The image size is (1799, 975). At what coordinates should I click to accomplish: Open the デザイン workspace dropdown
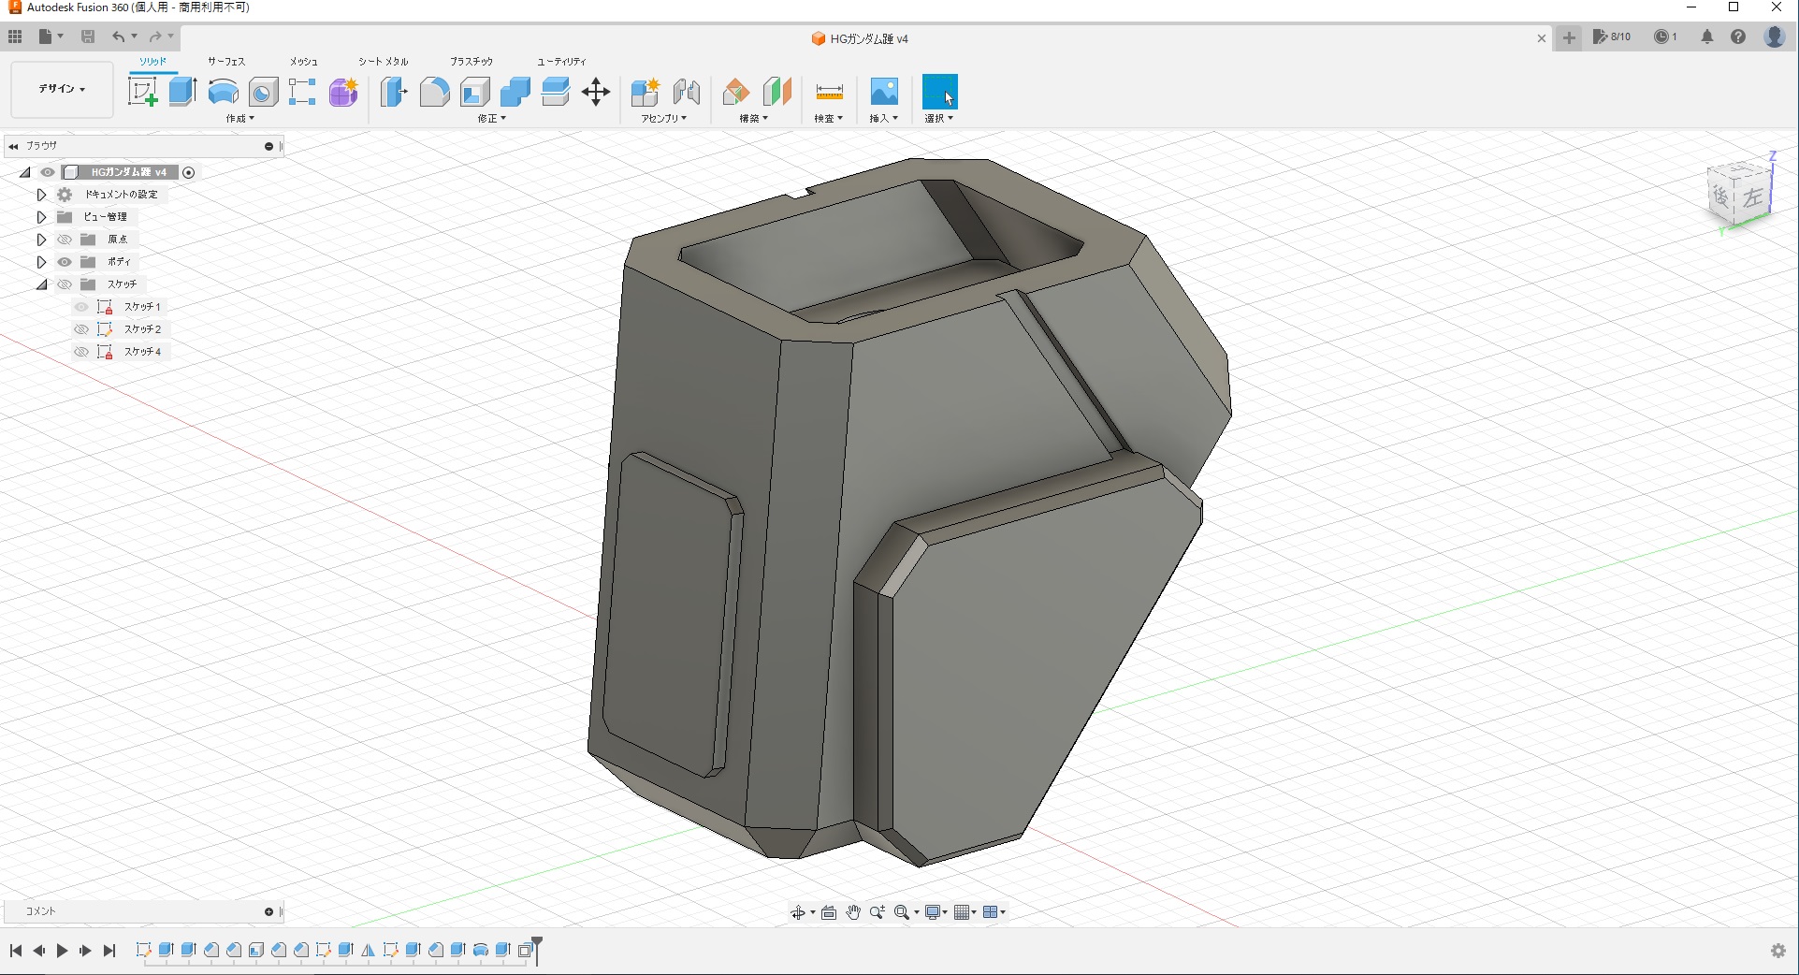62,89
